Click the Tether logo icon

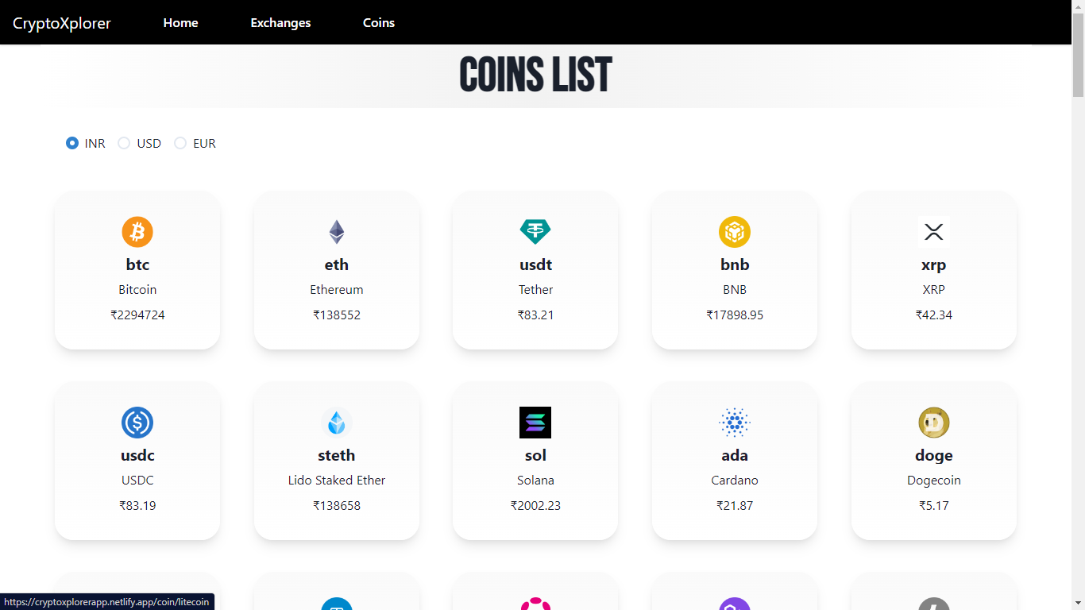[x=535, y=232]
